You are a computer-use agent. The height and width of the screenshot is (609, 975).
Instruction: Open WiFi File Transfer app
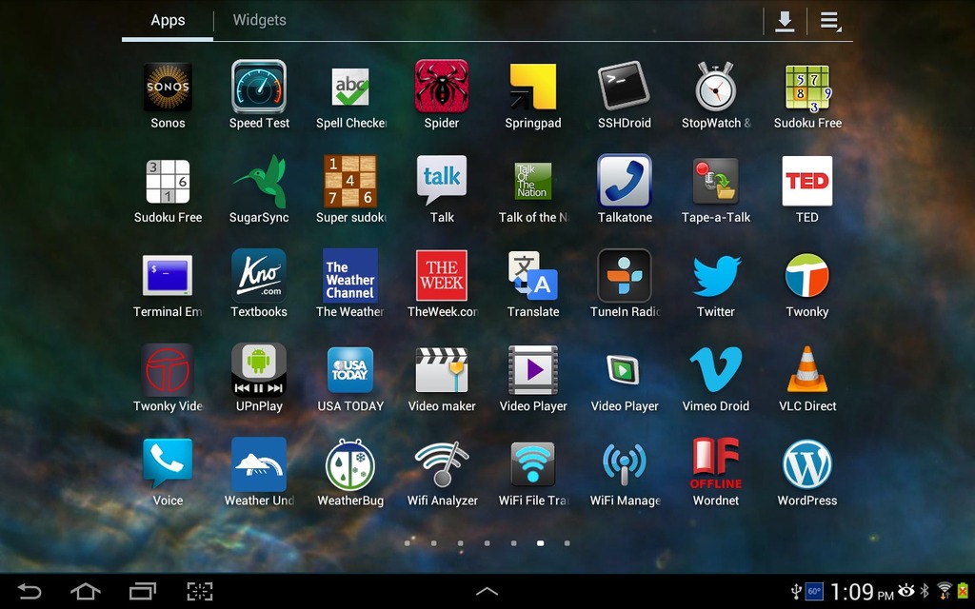(533, 474)
